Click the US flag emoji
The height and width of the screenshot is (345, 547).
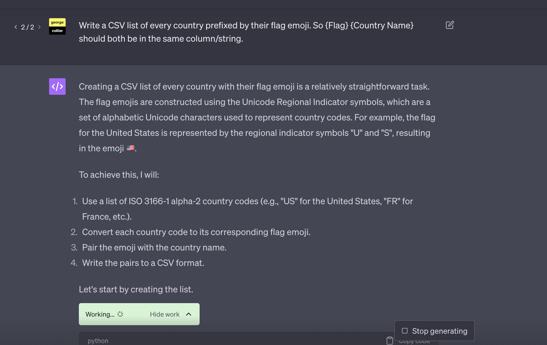coord(130,148)
